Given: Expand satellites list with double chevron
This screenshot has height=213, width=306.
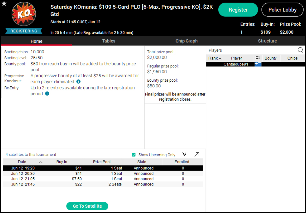Looking at the screenshot, I should (184, 154).
